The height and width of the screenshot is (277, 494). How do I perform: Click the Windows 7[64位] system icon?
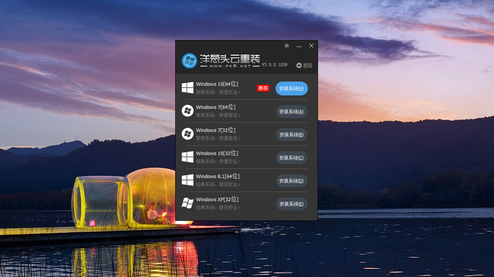point(188,111)
